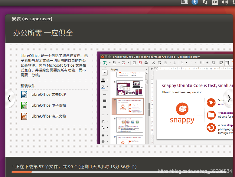The image size is (235, 177).
Task: Toggle the Display Grid icon in Draw
Action: (202, 63)
